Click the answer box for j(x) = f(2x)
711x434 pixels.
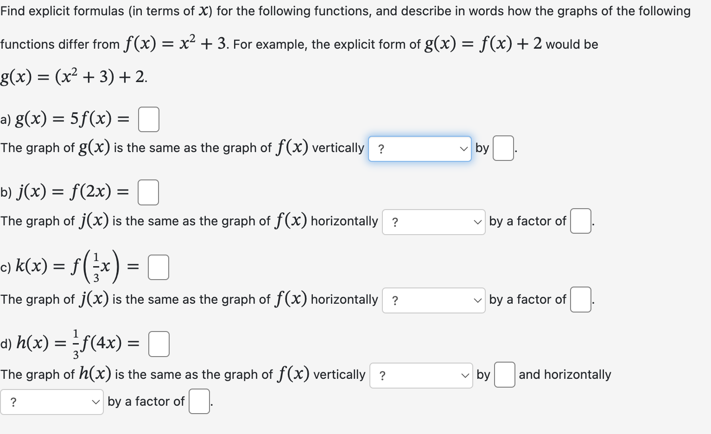point(148,191)
